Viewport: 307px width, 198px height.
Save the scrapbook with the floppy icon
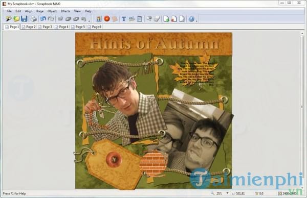pos(24,19)
